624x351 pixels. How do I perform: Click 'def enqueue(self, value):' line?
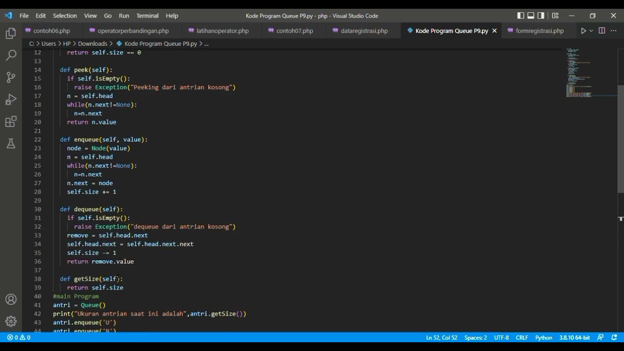click(x=104, y=139)
